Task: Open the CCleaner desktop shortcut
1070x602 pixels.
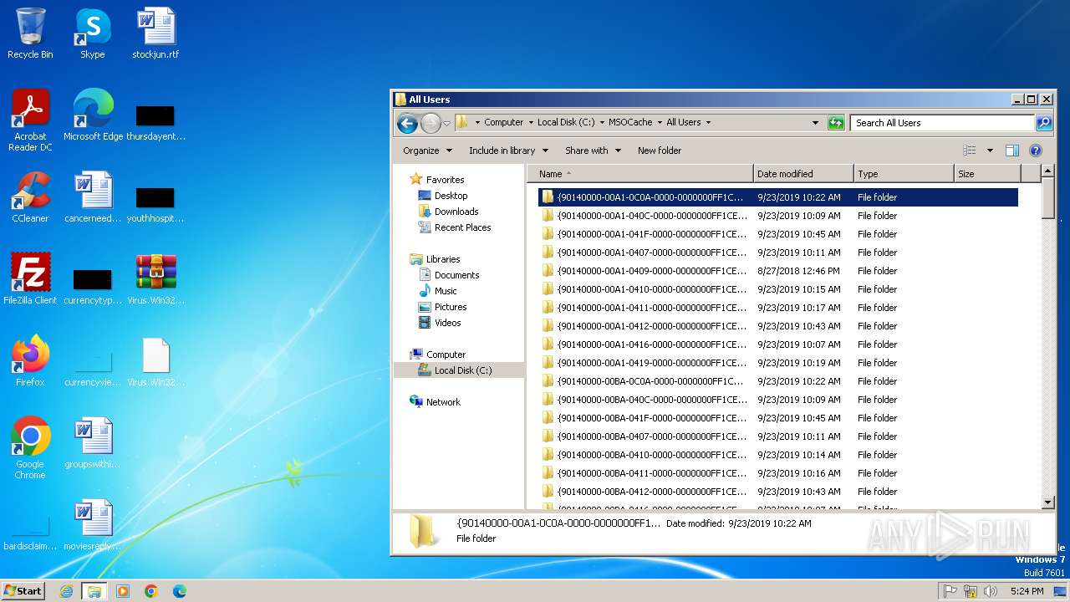Action: point(30,197)
